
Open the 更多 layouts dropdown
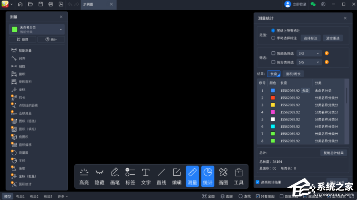62,196
